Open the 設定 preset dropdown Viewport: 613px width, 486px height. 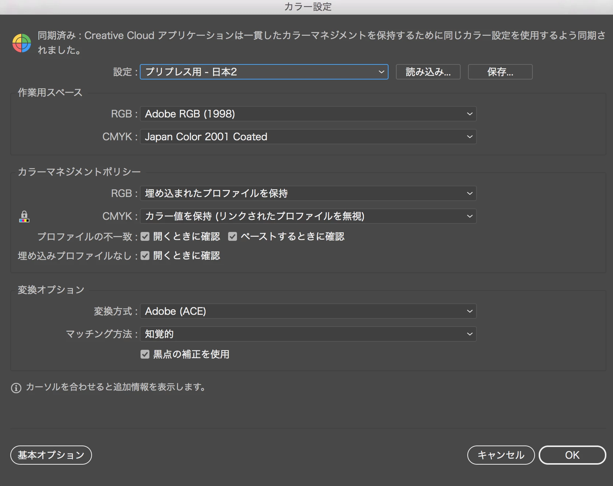coord(264,72)
